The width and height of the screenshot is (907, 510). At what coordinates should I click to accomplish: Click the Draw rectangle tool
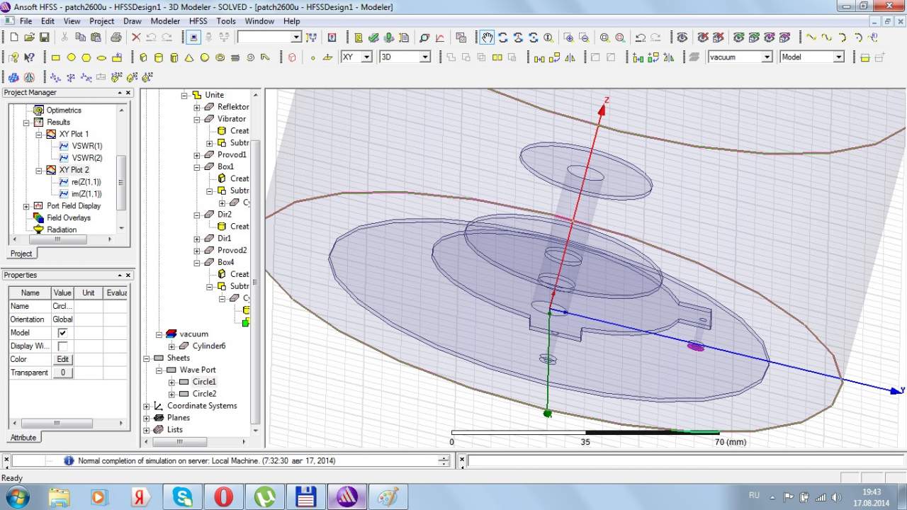(x=56, y=57)
